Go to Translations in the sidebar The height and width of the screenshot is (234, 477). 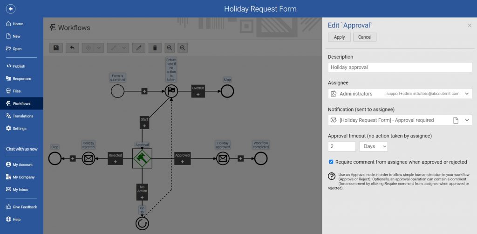23,116
